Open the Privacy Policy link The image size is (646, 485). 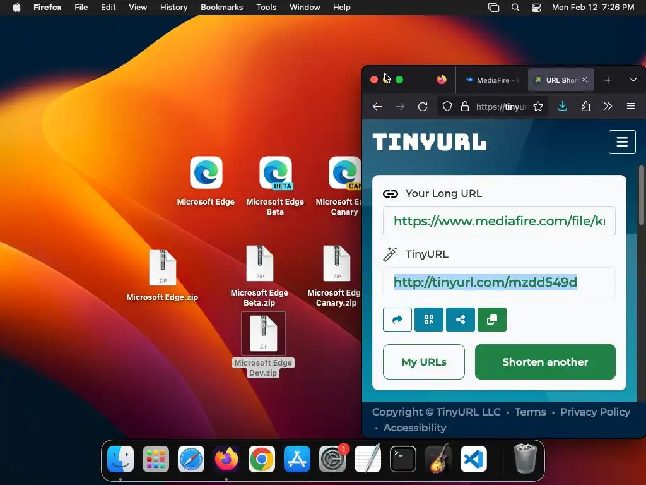pos(595,412)
